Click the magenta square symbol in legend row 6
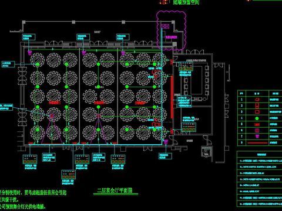This screenshot has height=211, width=282. 257,130
